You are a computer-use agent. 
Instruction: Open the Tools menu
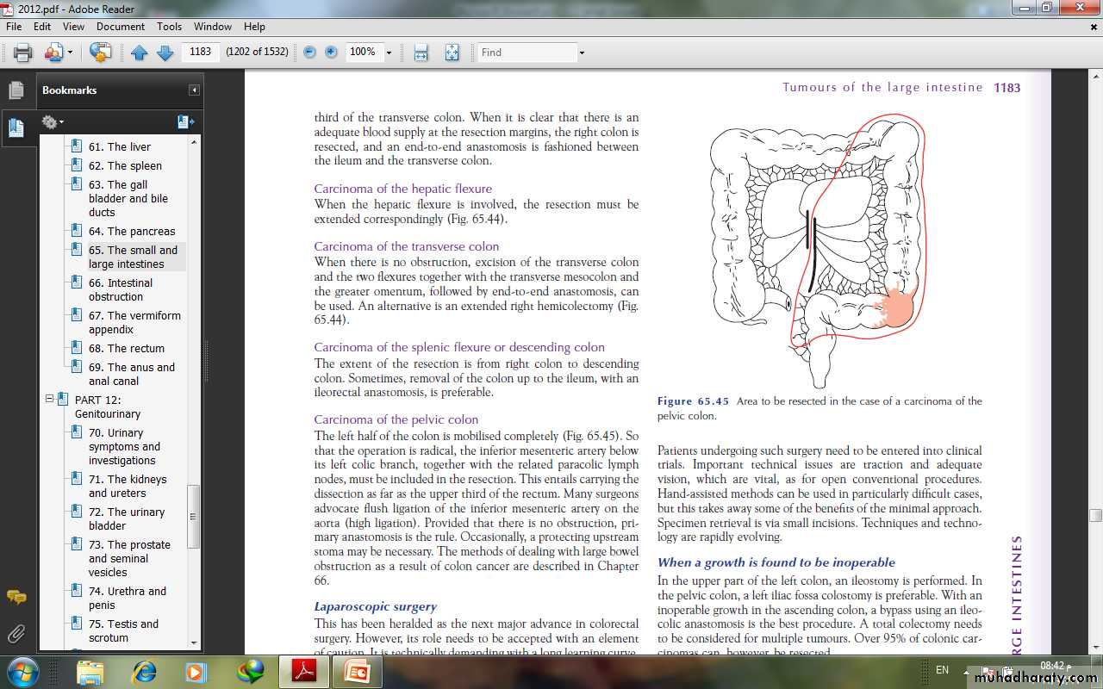[169, 27]
